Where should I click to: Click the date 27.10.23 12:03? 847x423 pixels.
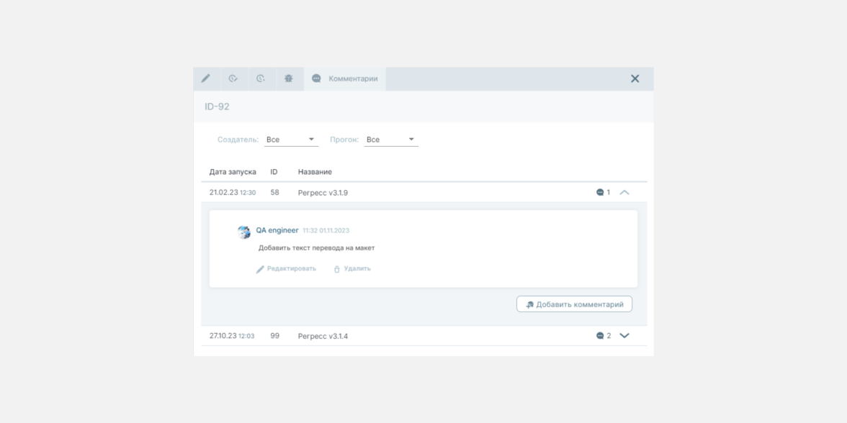coord(232,335)
